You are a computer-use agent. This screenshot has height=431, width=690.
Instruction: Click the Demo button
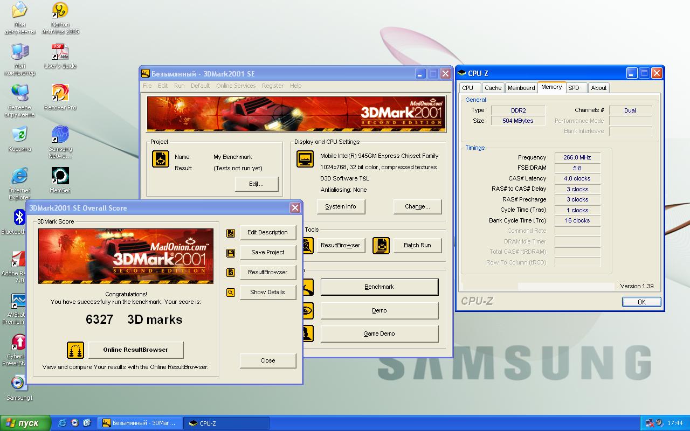379,311
